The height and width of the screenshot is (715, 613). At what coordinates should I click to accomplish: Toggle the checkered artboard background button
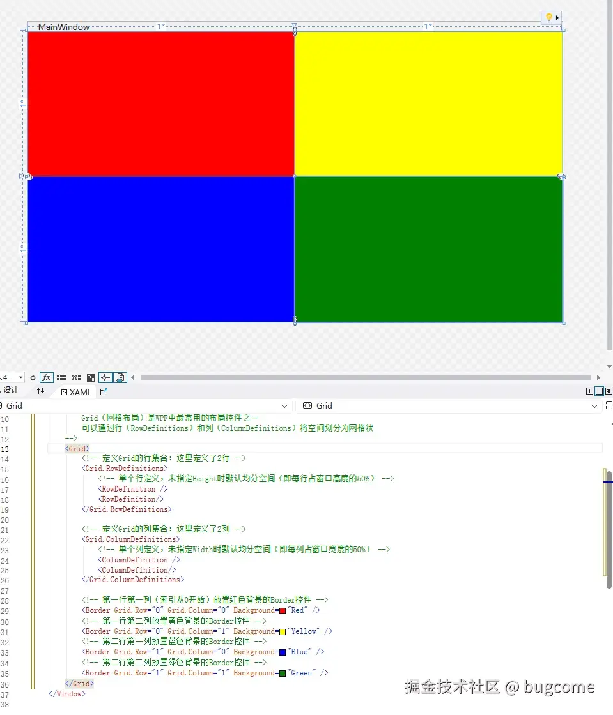pos(91,377)
